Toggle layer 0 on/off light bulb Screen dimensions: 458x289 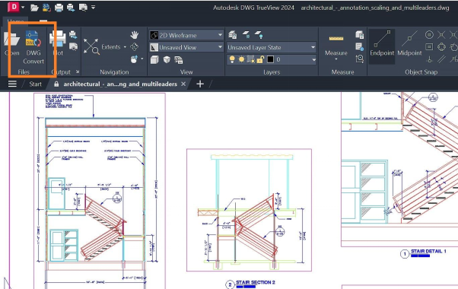[x=232, y=59]
